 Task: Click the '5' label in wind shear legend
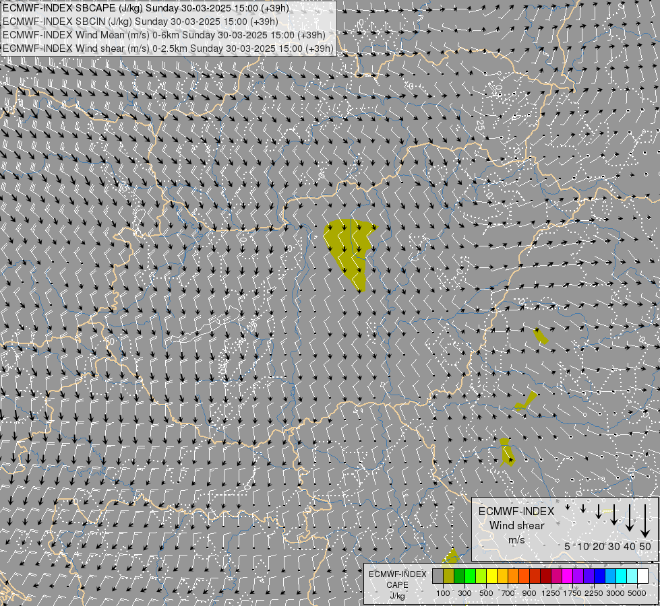(x=568, y=546)
